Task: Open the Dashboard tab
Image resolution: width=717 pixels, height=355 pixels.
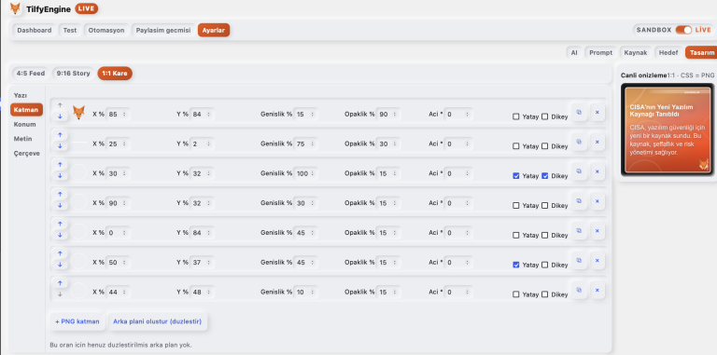Action: coord(35,30)
